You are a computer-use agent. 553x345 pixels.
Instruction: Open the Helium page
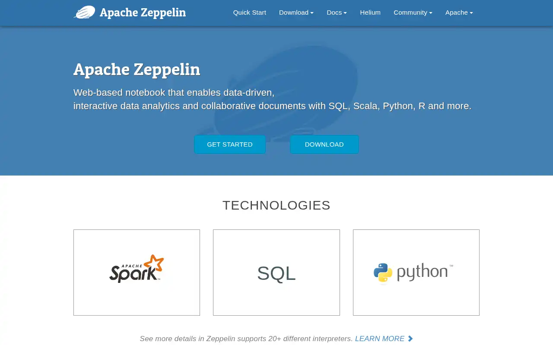click(370, 13)
